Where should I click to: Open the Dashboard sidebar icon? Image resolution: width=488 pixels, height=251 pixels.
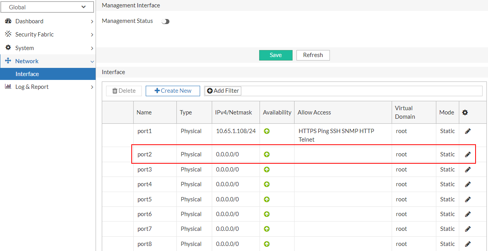(9, 21)
